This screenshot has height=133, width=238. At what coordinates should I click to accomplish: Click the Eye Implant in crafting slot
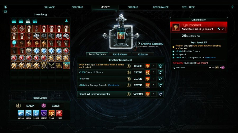[121, 35]
